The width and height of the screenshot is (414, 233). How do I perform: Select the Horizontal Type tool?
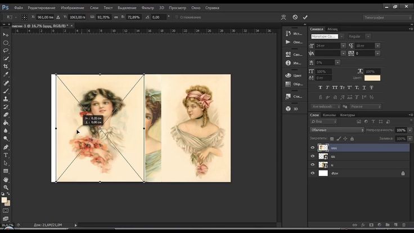click(x=6, y=155)
